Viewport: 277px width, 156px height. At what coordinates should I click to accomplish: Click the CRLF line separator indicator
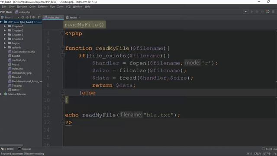258,154
